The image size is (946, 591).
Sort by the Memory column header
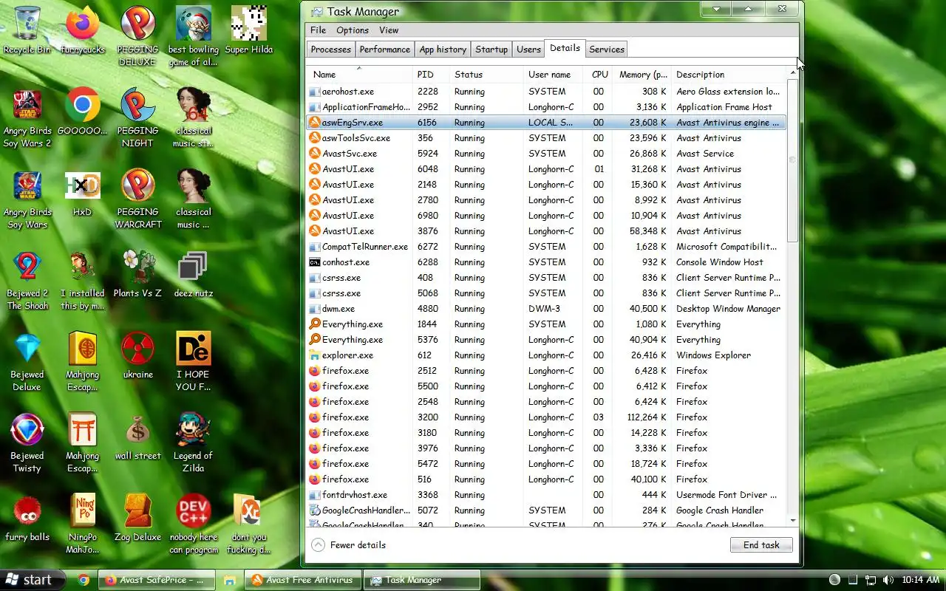(x=642, y=75)
